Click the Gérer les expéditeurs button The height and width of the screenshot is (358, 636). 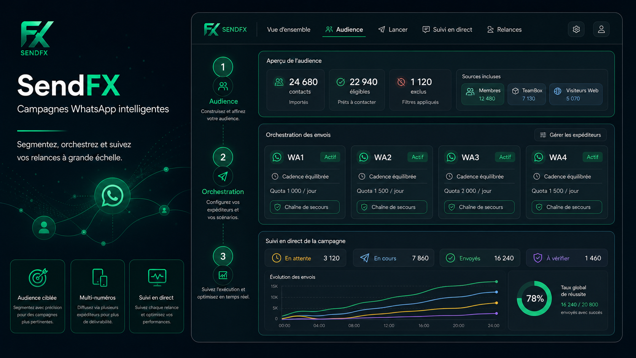point(570,135)
